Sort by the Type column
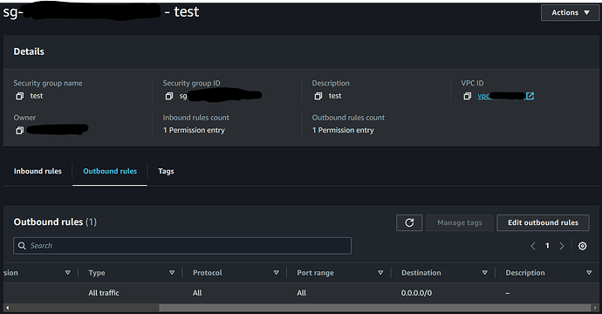Screen dimensions: 602x314 pos(172,272)
